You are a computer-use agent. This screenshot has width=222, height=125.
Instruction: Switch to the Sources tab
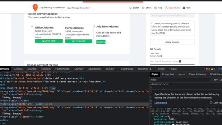click(32, 69)
